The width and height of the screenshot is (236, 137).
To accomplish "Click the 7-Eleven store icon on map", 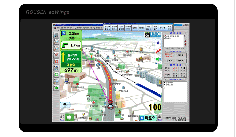I will click(91, 57).
